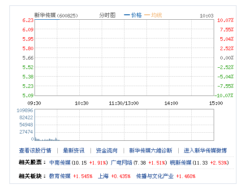This screenshot has height=191, width=245.
Task: Open the 新华传媒六维诊断 link
Action: 150,151
